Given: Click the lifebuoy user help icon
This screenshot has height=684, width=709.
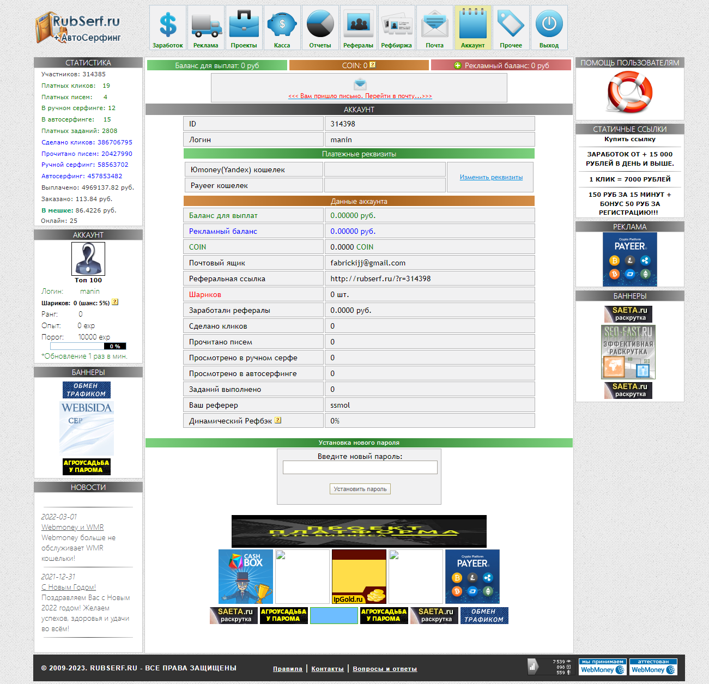Looking at the screenshot, I should [630, 93].
